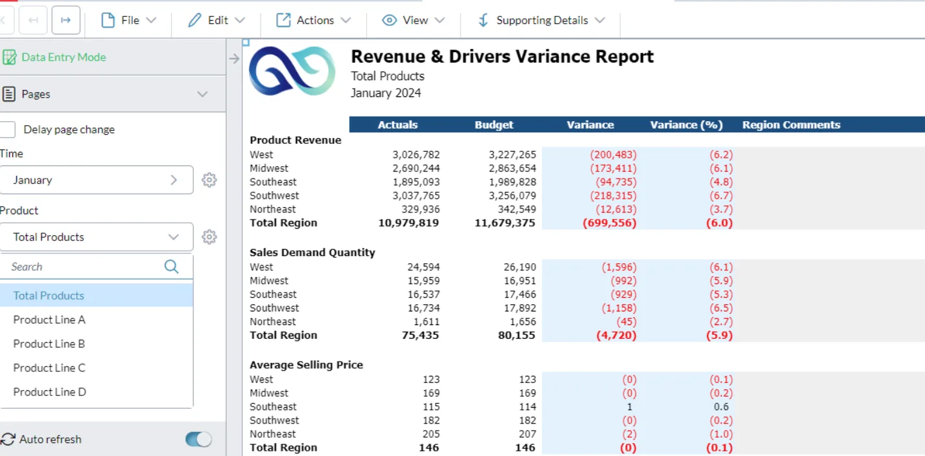This screenshot has width=925, height=456.
Task: Click the Pages panel document icon
Action: click(x=9, y=94)
